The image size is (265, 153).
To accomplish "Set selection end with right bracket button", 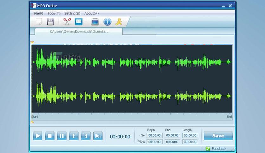I will click(x=86, y=136).
